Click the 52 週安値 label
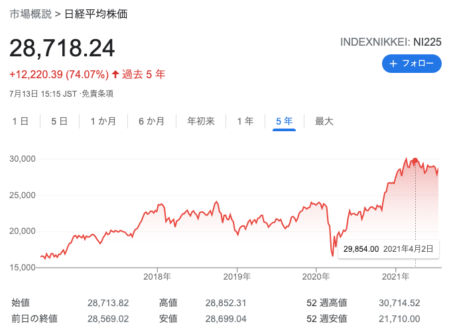This screenshot has height=334, width=449. (327, 319)
